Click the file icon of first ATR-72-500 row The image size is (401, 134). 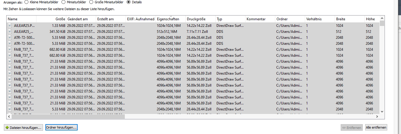(x=10, y=38)
